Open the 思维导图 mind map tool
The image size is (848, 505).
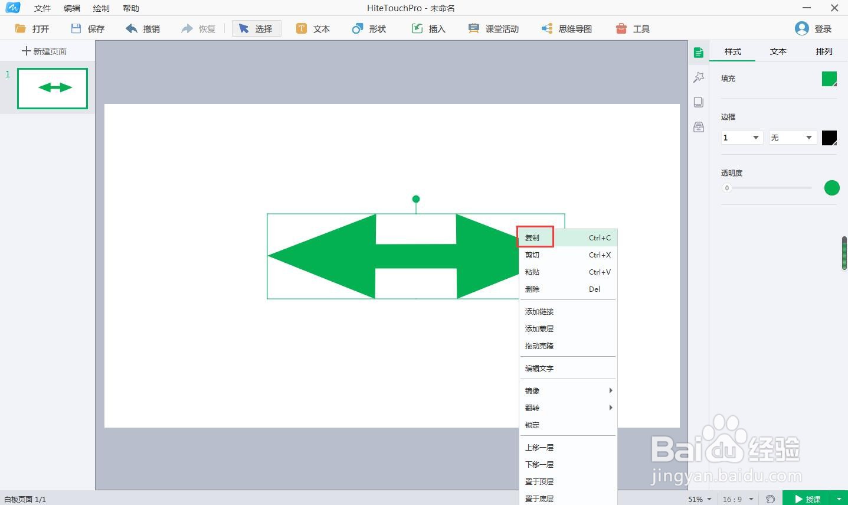coord(567,28)
